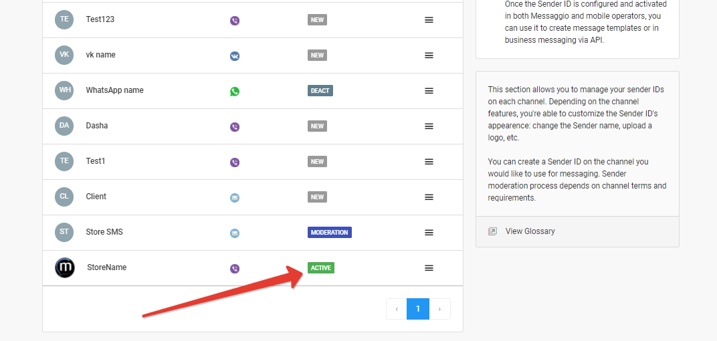Click the DEACT status badge for WhatsApp name
The image size is (717, 341).
320,91
